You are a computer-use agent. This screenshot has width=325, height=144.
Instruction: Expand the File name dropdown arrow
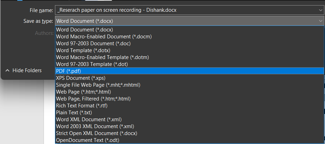point(321,10)
